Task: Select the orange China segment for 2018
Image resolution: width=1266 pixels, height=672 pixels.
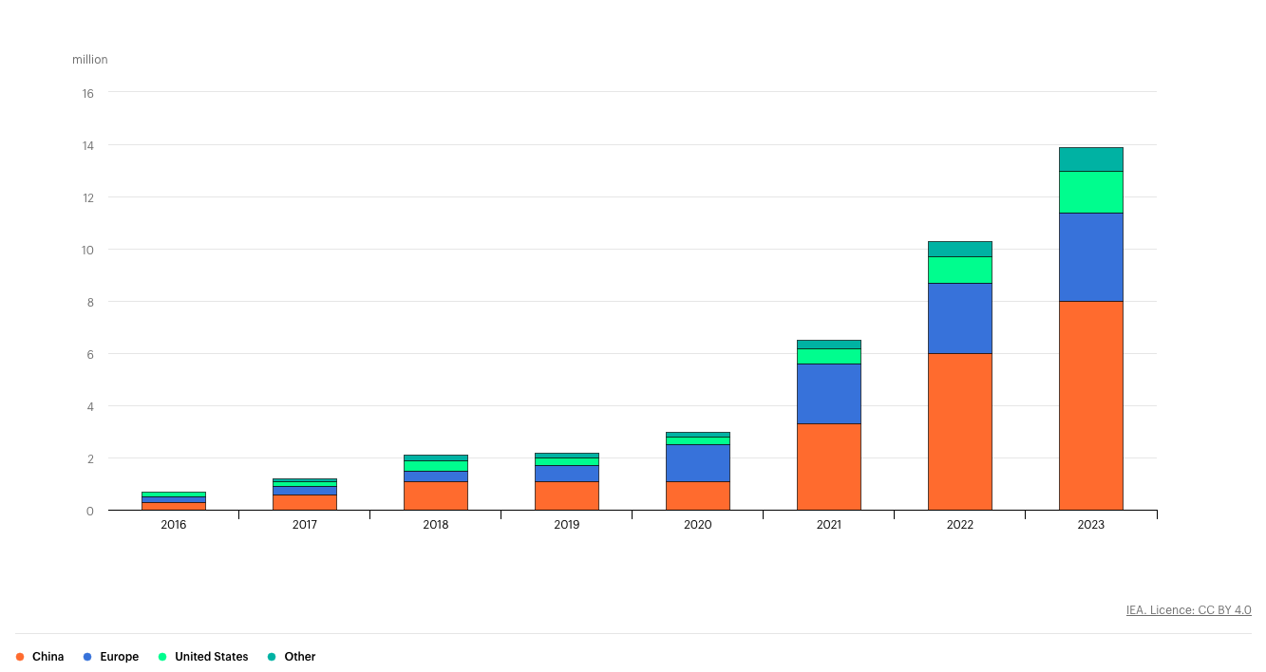Action: (435, 496)
